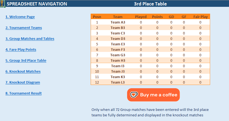Open Group 3rd Place Table link
This screenshot has width=229, height=121.
pyautogui.click(x=26, y=60)
